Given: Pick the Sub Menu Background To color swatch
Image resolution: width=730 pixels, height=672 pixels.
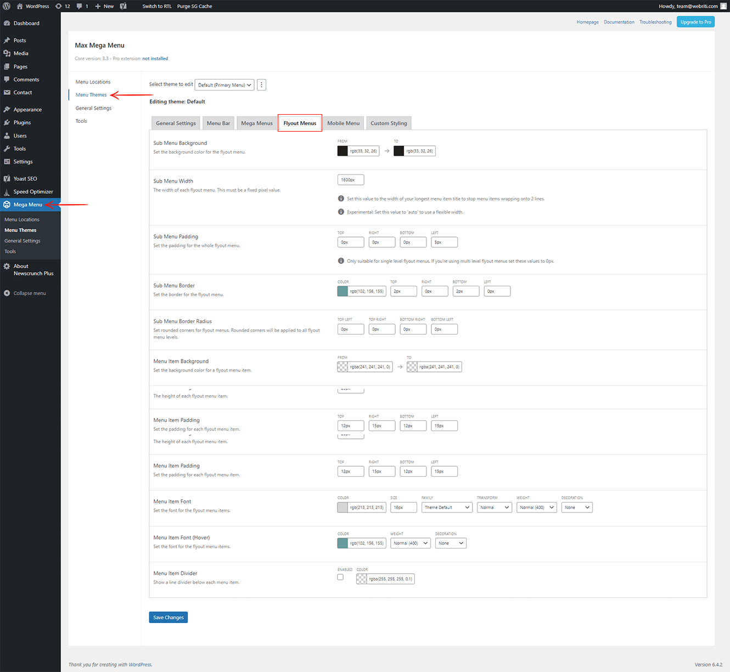Looking at the screenshot, I should coord(399,151).
